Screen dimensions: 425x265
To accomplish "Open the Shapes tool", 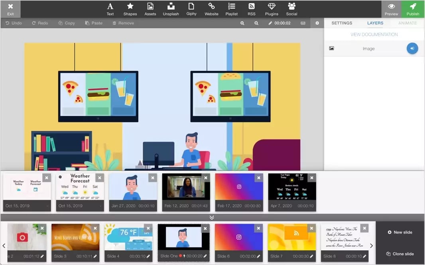I will point(130,9).
